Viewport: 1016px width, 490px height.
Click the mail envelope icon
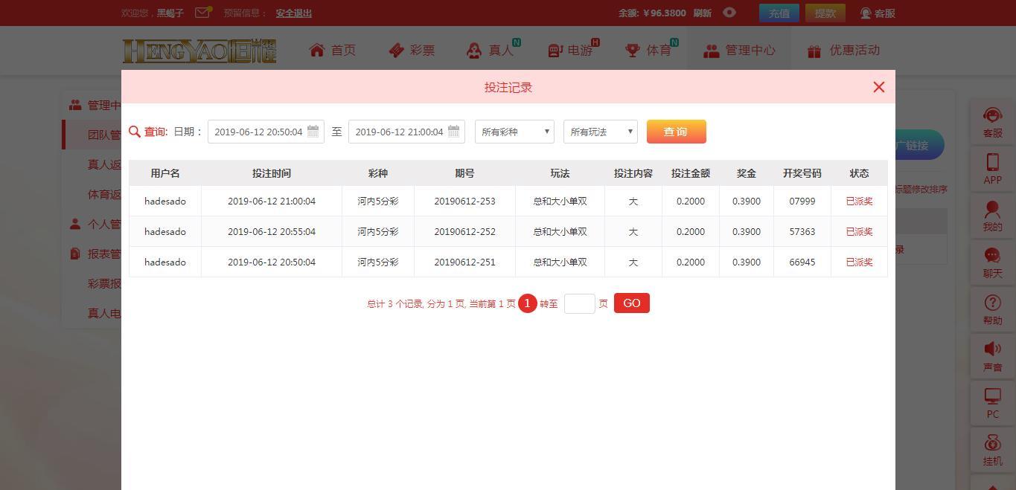[x=202, y=13]
